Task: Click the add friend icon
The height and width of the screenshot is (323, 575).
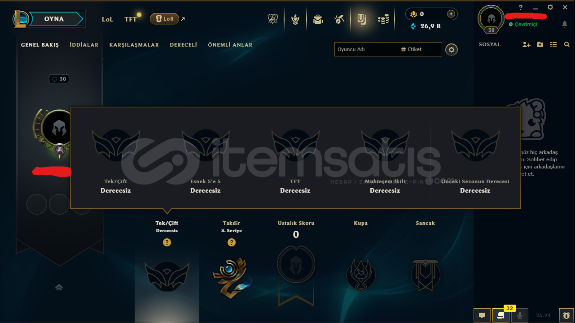Action: coord(527,45)
